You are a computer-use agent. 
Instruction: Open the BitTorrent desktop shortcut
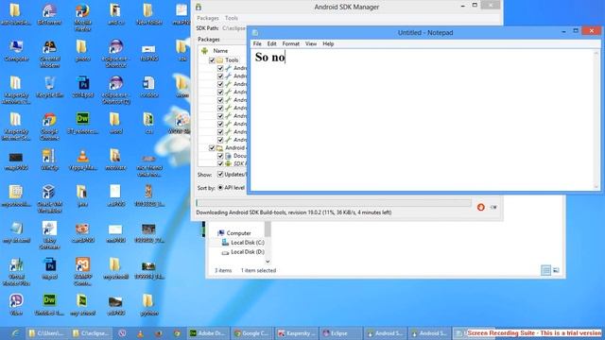pos(49,14)
